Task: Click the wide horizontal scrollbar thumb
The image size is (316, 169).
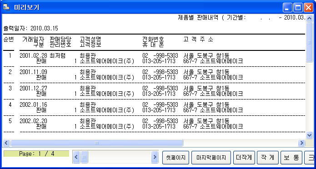Action: click(96, 143)
